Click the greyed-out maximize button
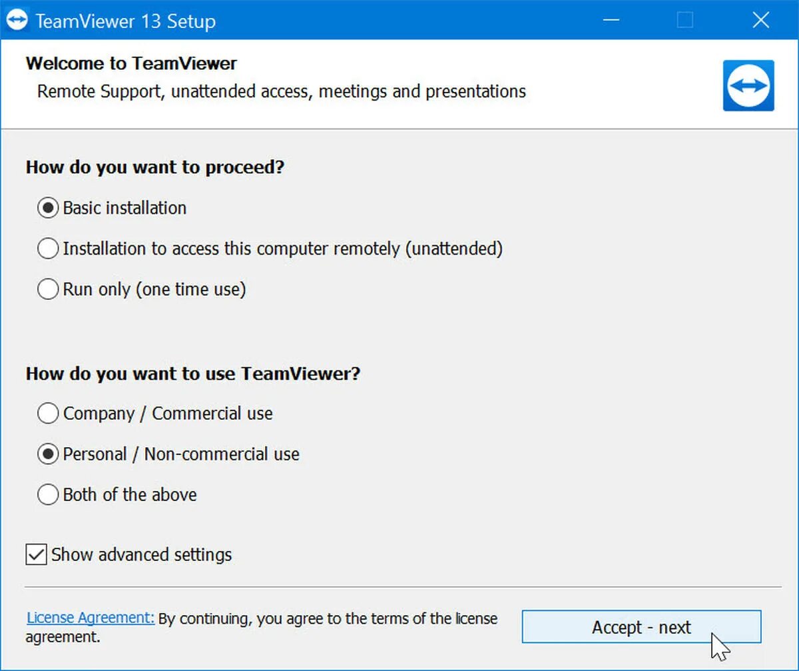Viewport: 799px width, 671px height. coord(684,20)
